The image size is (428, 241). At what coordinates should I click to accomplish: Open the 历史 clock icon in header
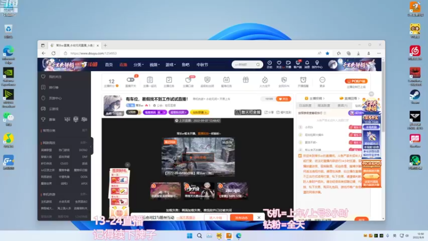[270, 63]
